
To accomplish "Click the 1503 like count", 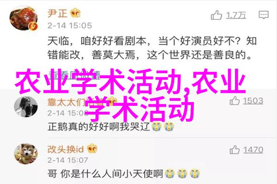I will click(253, 101).
